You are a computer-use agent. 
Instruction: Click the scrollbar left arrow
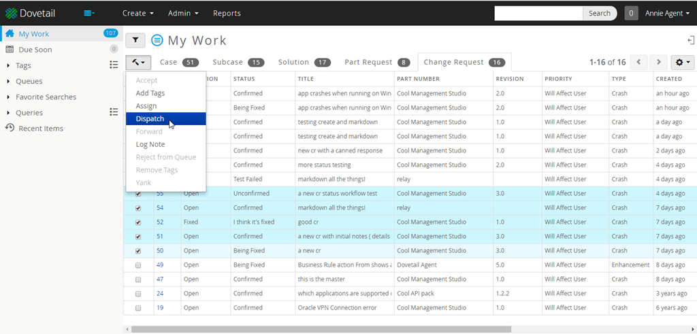pos(127,329)
